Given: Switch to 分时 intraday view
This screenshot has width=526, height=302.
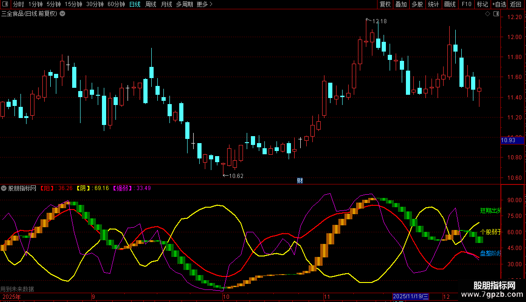Looking at the screenshot, I should [19, 4].
